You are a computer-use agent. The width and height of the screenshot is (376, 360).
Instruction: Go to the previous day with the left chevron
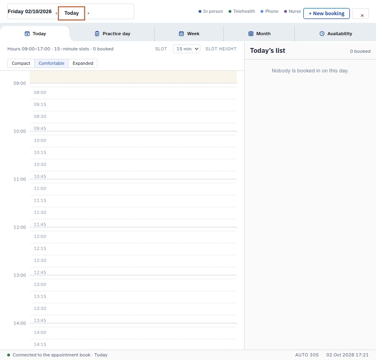point(56,14)
